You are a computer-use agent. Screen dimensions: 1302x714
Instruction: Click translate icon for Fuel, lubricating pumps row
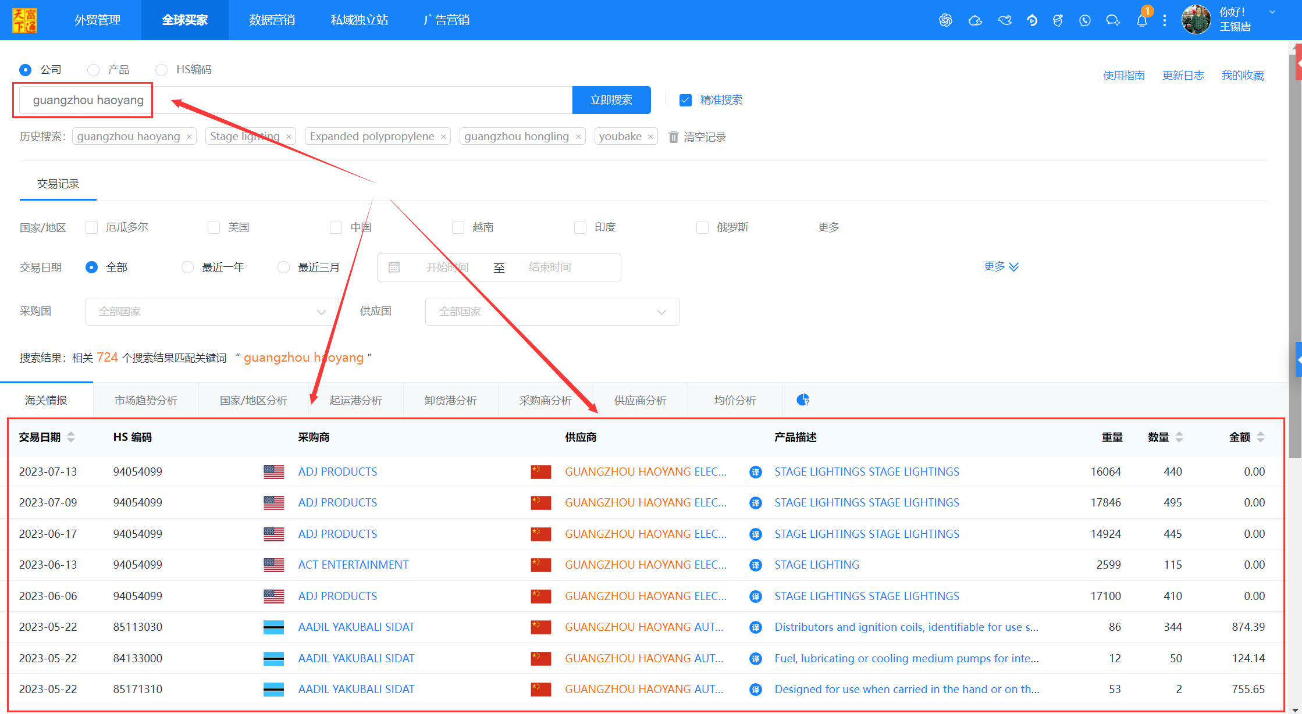755,658
